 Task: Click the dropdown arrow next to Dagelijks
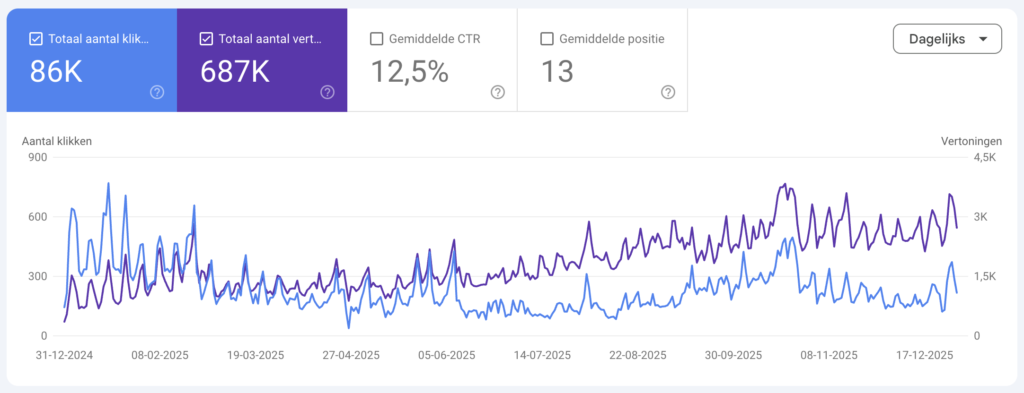[983, 39]
